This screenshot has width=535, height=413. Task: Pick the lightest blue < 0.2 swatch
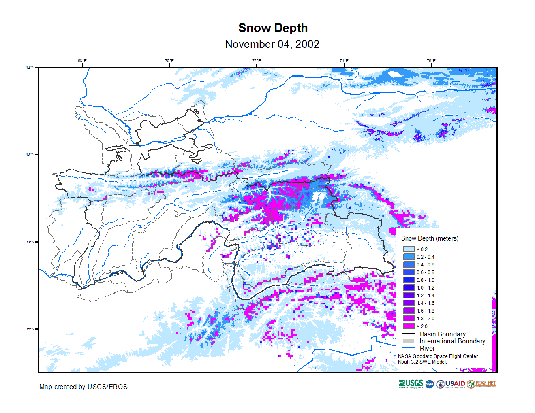(x=409, y=249)
